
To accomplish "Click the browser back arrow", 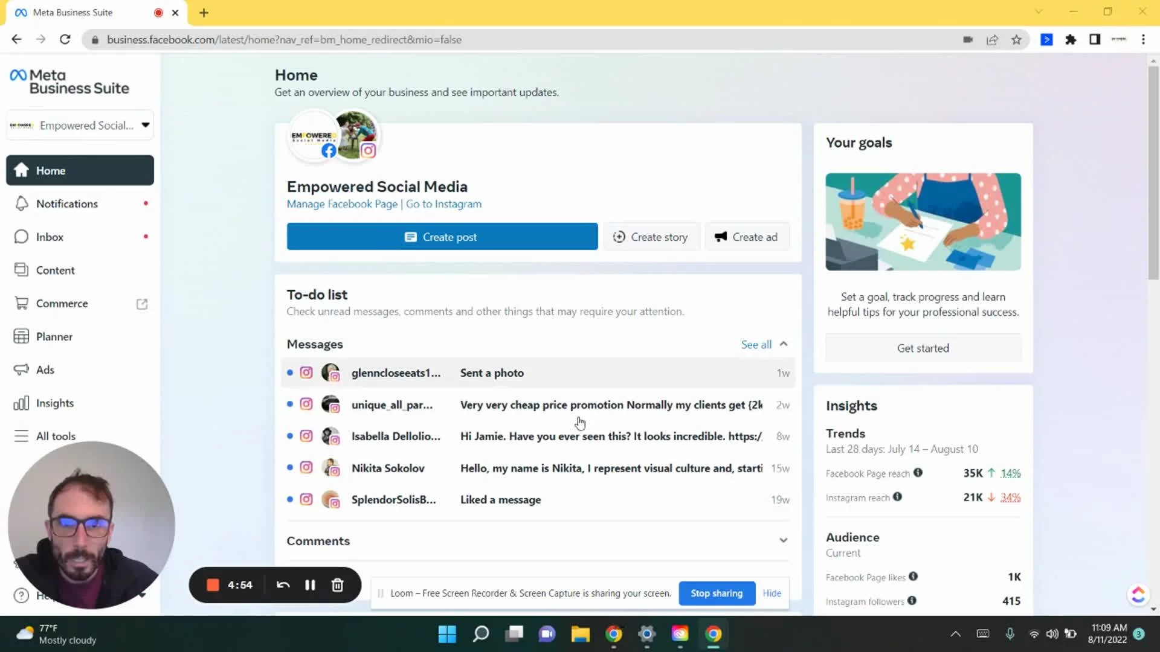I will pos(16,39).
